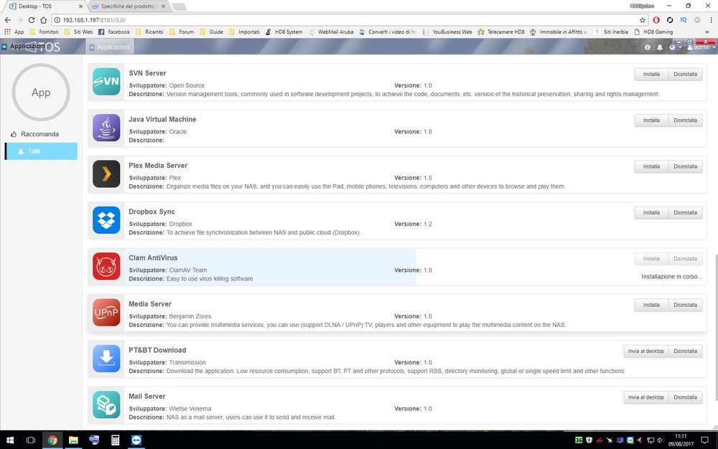Screen dimensions: 718x449
Task: Click the Dropbox Sync app icon
Action: pos(106,220)
